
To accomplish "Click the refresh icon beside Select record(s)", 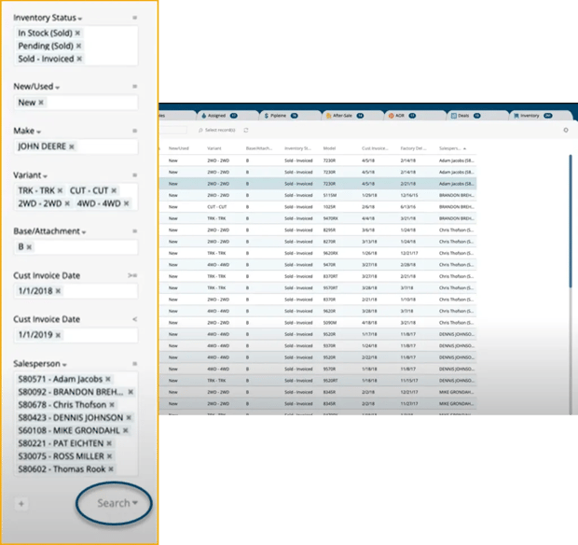I will tap(245, 130).
